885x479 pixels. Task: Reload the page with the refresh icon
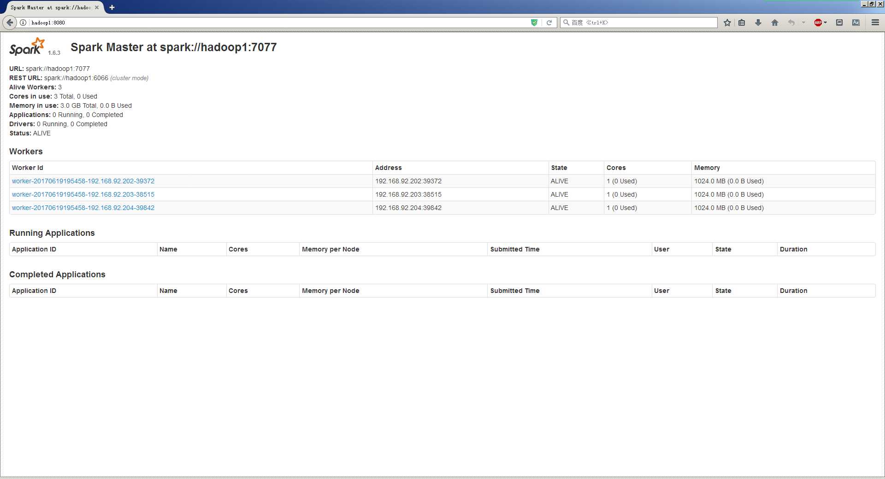click(549, 23)
